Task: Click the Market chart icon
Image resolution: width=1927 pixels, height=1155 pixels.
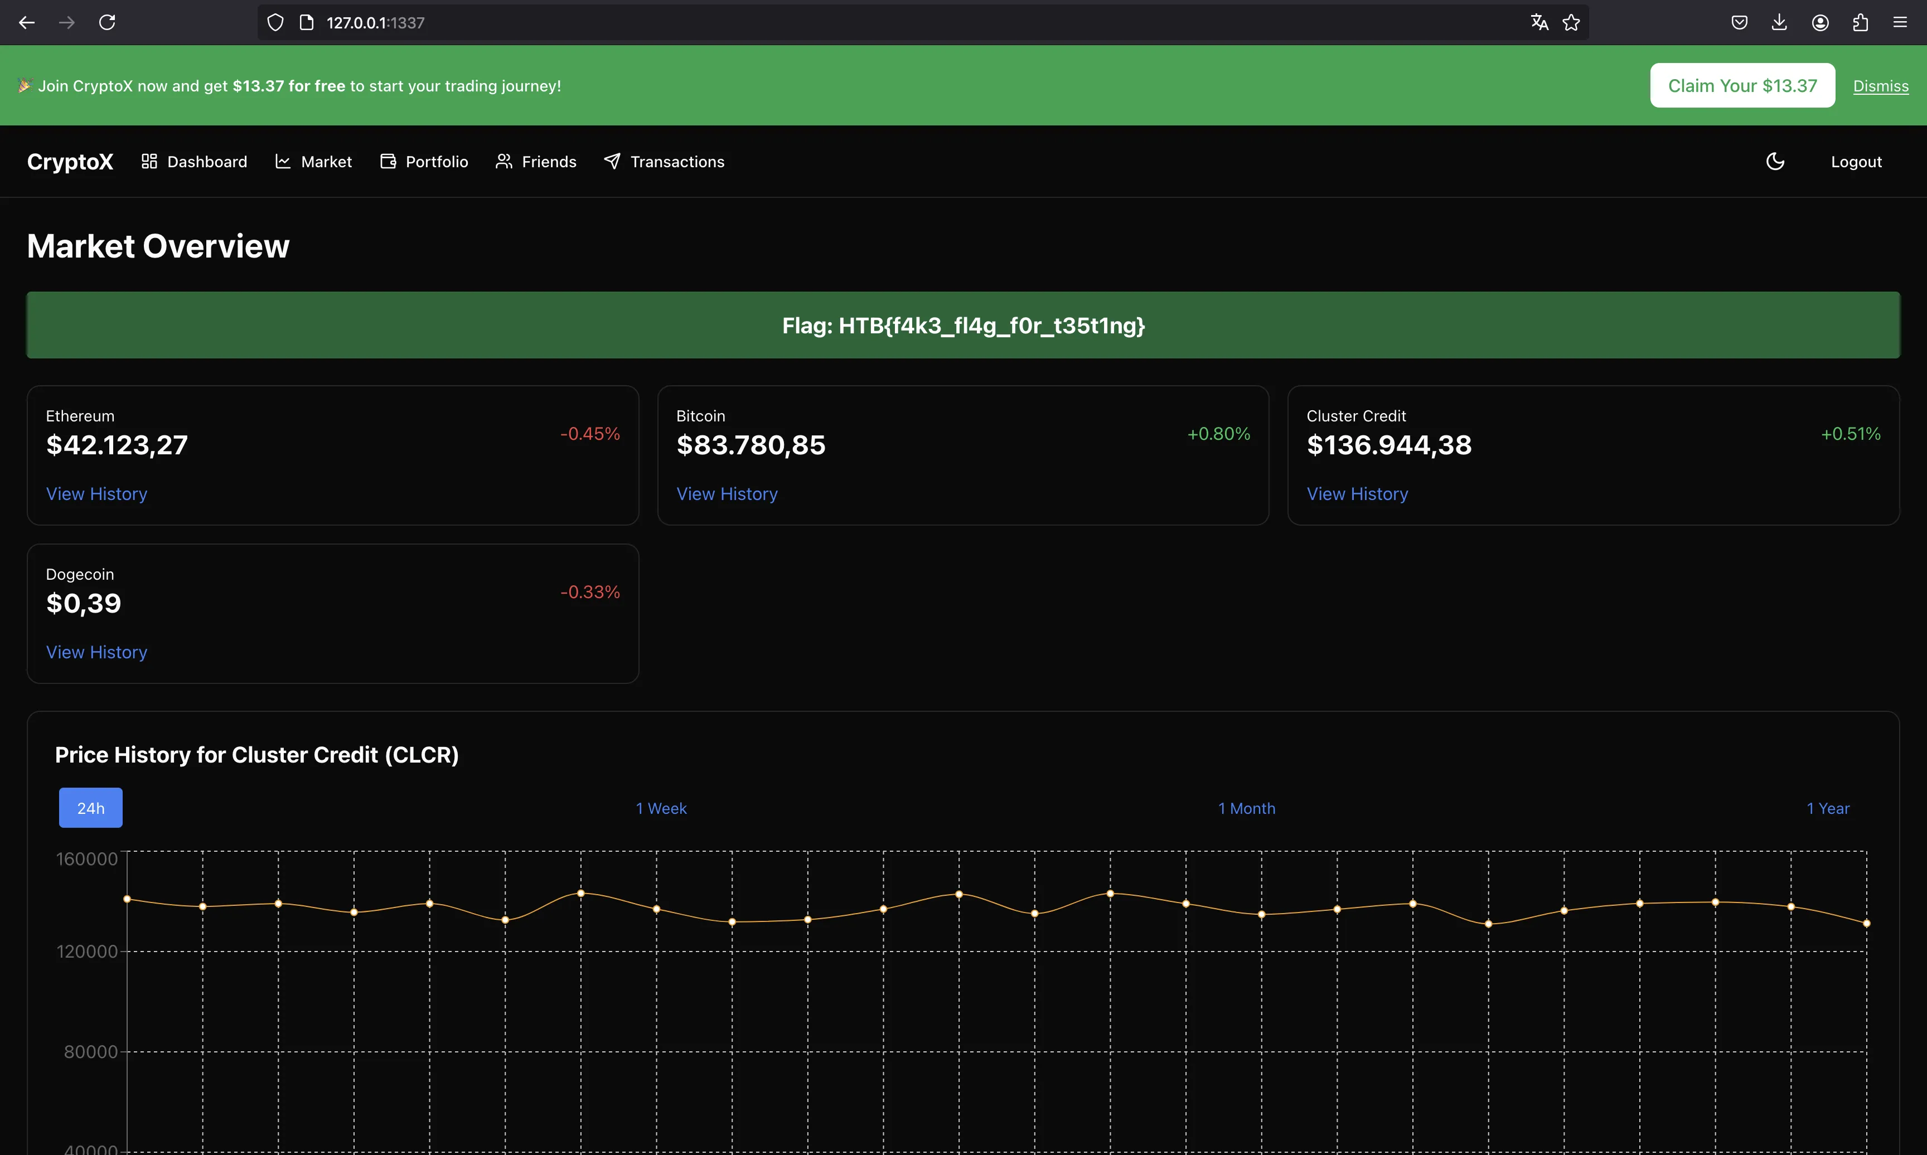Action: 283,161
